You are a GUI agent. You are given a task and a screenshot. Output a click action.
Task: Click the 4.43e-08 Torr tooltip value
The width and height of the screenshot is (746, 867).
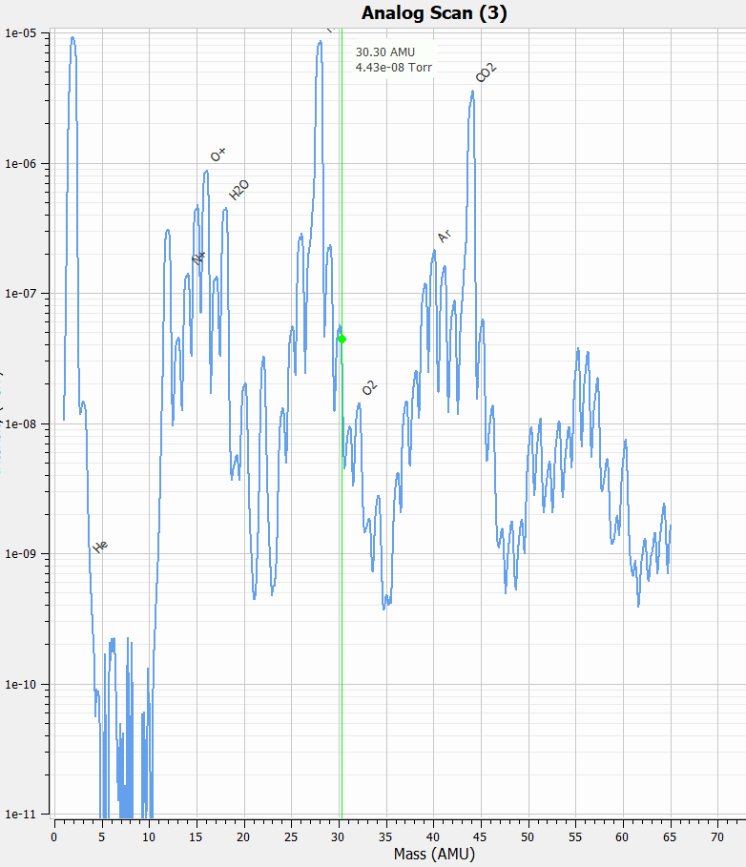394,68
